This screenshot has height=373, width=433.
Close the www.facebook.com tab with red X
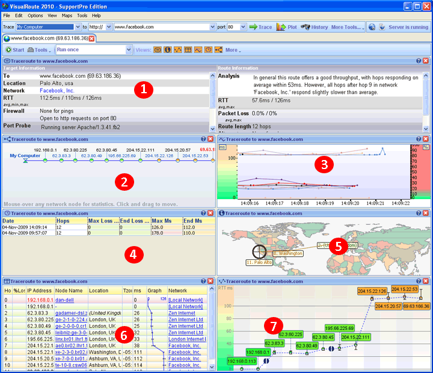pos(91,39)
